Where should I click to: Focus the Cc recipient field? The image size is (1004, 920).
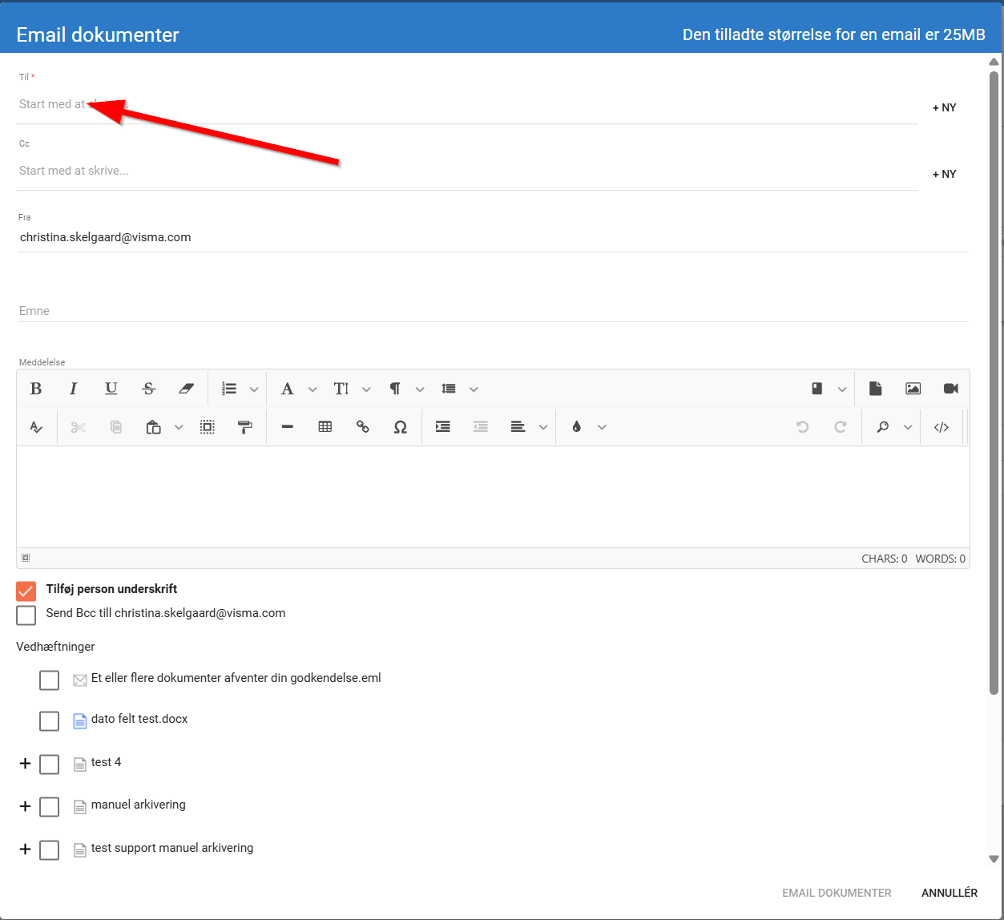467,171
